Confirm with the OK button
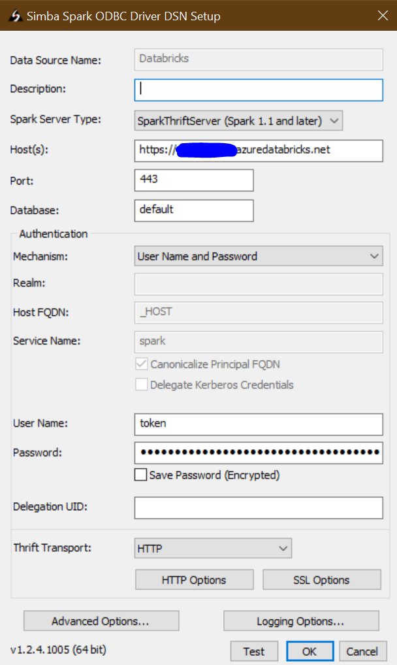Image resolution: width=397 pixels, height=665 pixels. coord(310,651)
